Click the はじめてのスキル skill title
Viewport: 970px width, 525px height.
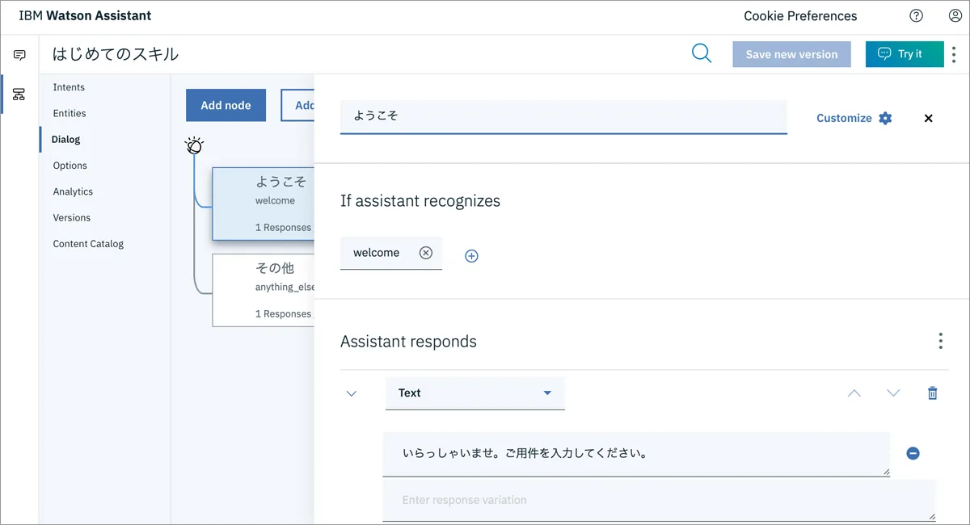pyautogui.click(x=116, y=54)
